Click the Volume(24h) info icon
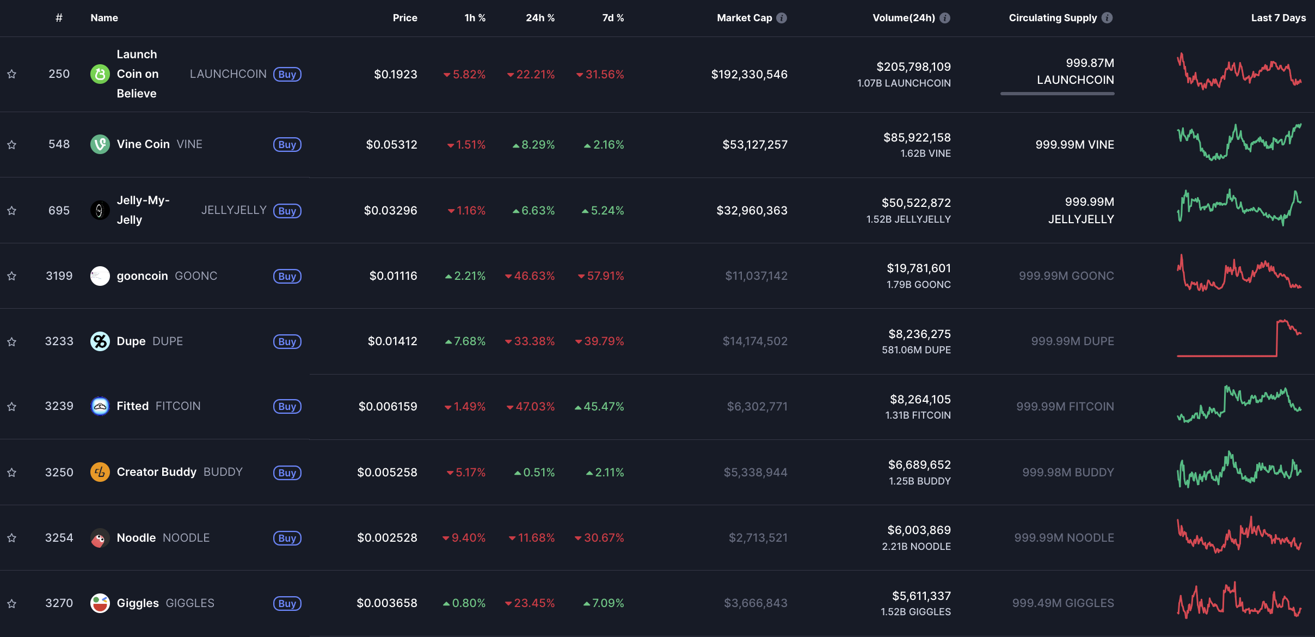1315x637 pixels. [x=945, y=18]
